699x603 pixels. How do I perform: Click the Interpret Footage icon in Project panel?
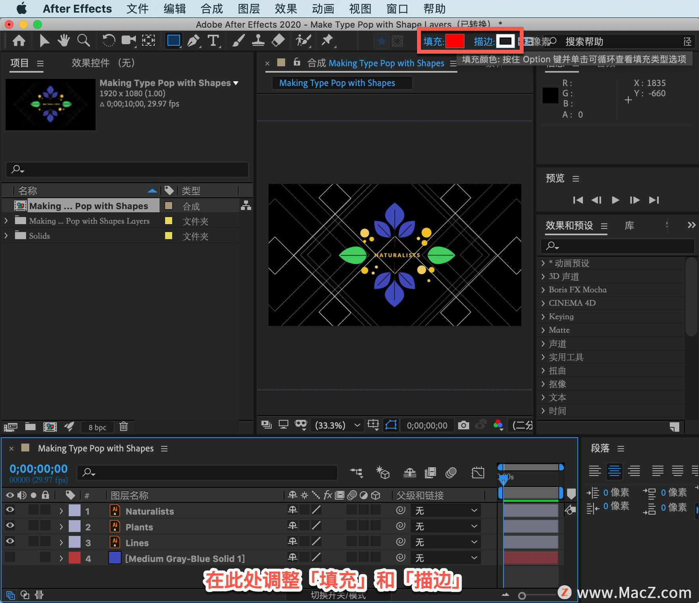[x=11, y=427]
